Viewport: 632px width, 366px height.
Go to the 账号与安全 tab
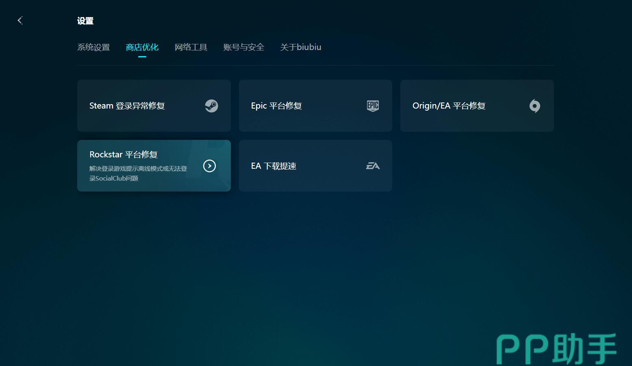click(243, 47)
